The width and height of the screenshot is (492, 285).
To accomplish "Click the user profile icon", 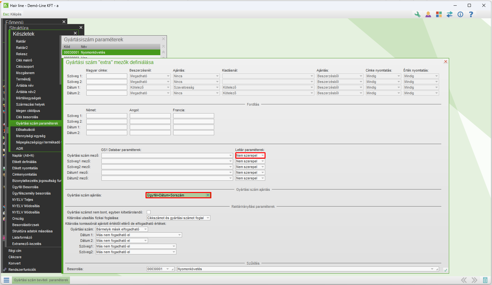I will (428, 15).
